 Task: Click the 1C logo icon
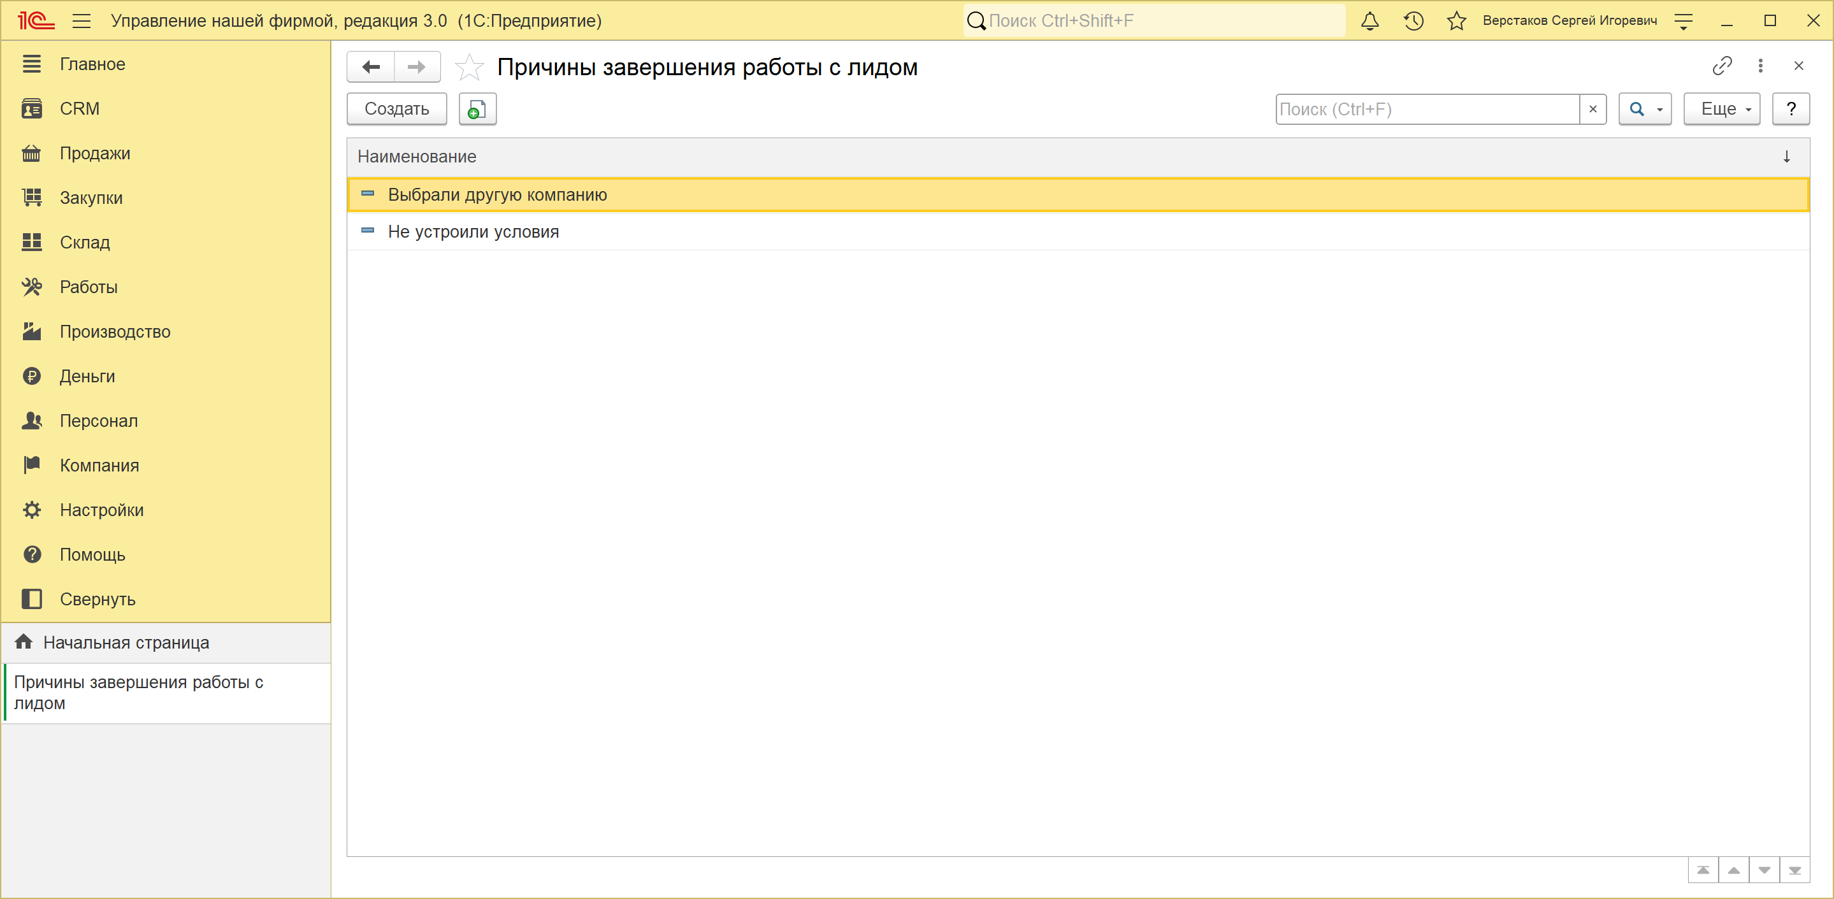coord(36,20)
